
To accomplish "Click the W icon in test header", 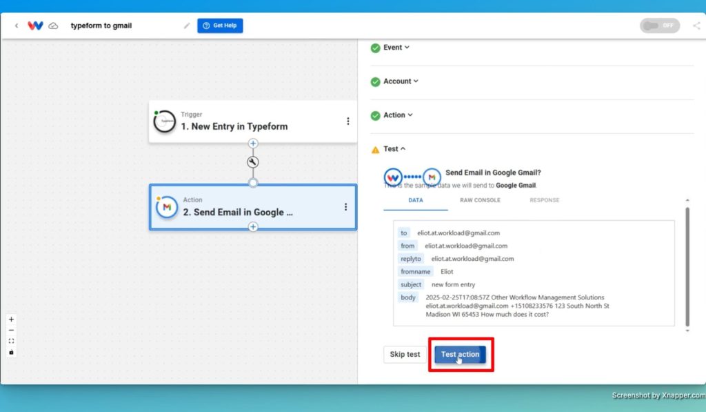I will [x=393, y=177].
